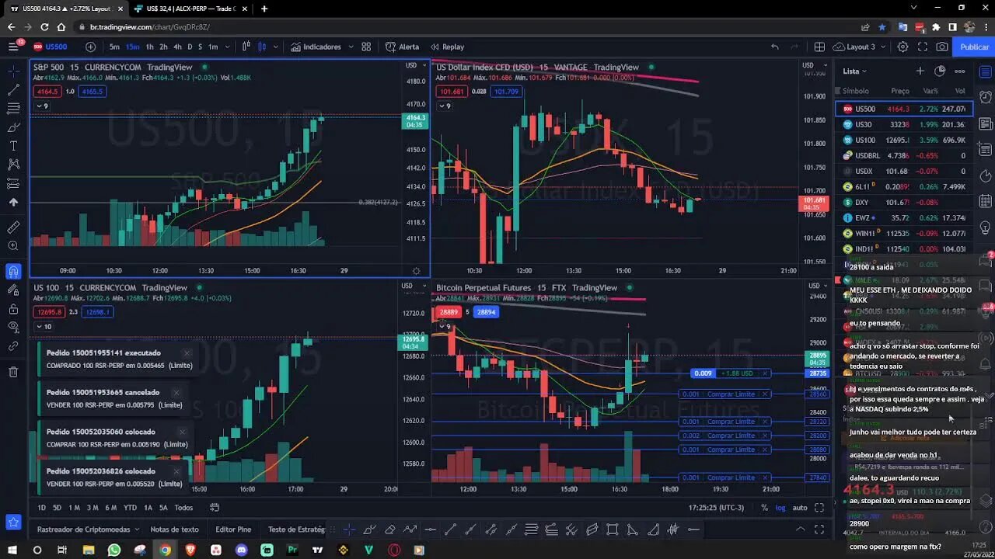
Task: Open the indicator templates grid icon
Action: tap(366, 47)
